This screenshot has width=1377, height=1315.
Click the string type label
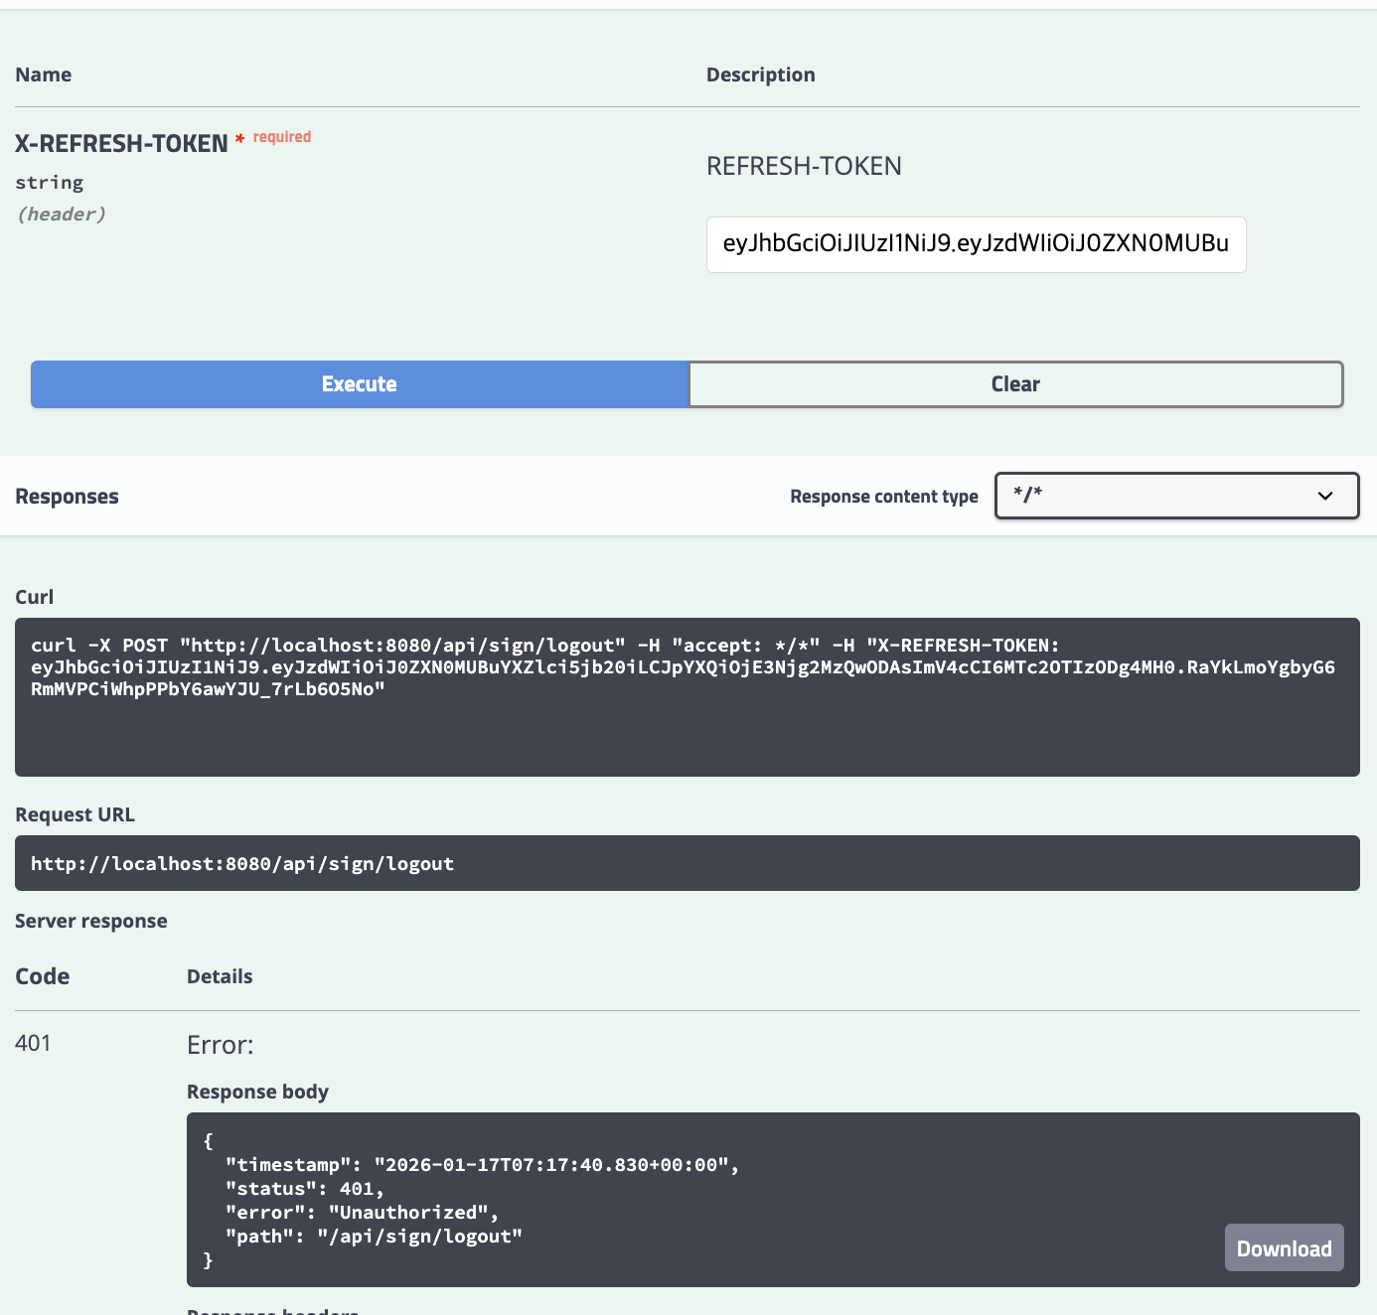[x=50, y=183]
